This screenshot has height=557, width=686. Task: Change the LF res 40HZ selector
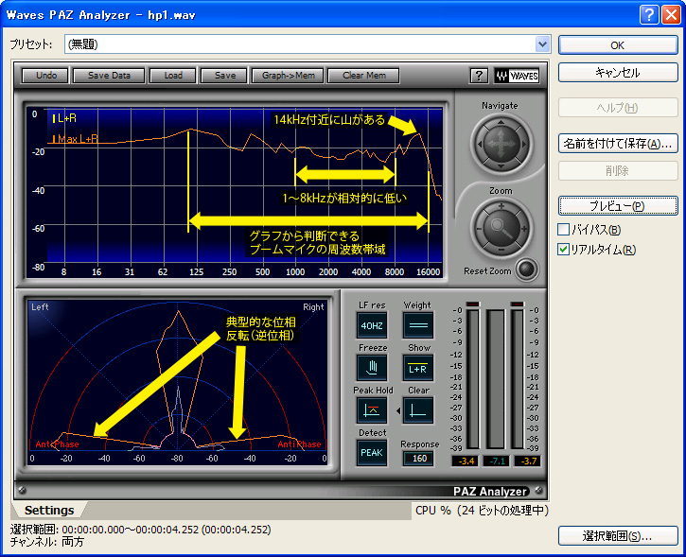click(372, 324)
